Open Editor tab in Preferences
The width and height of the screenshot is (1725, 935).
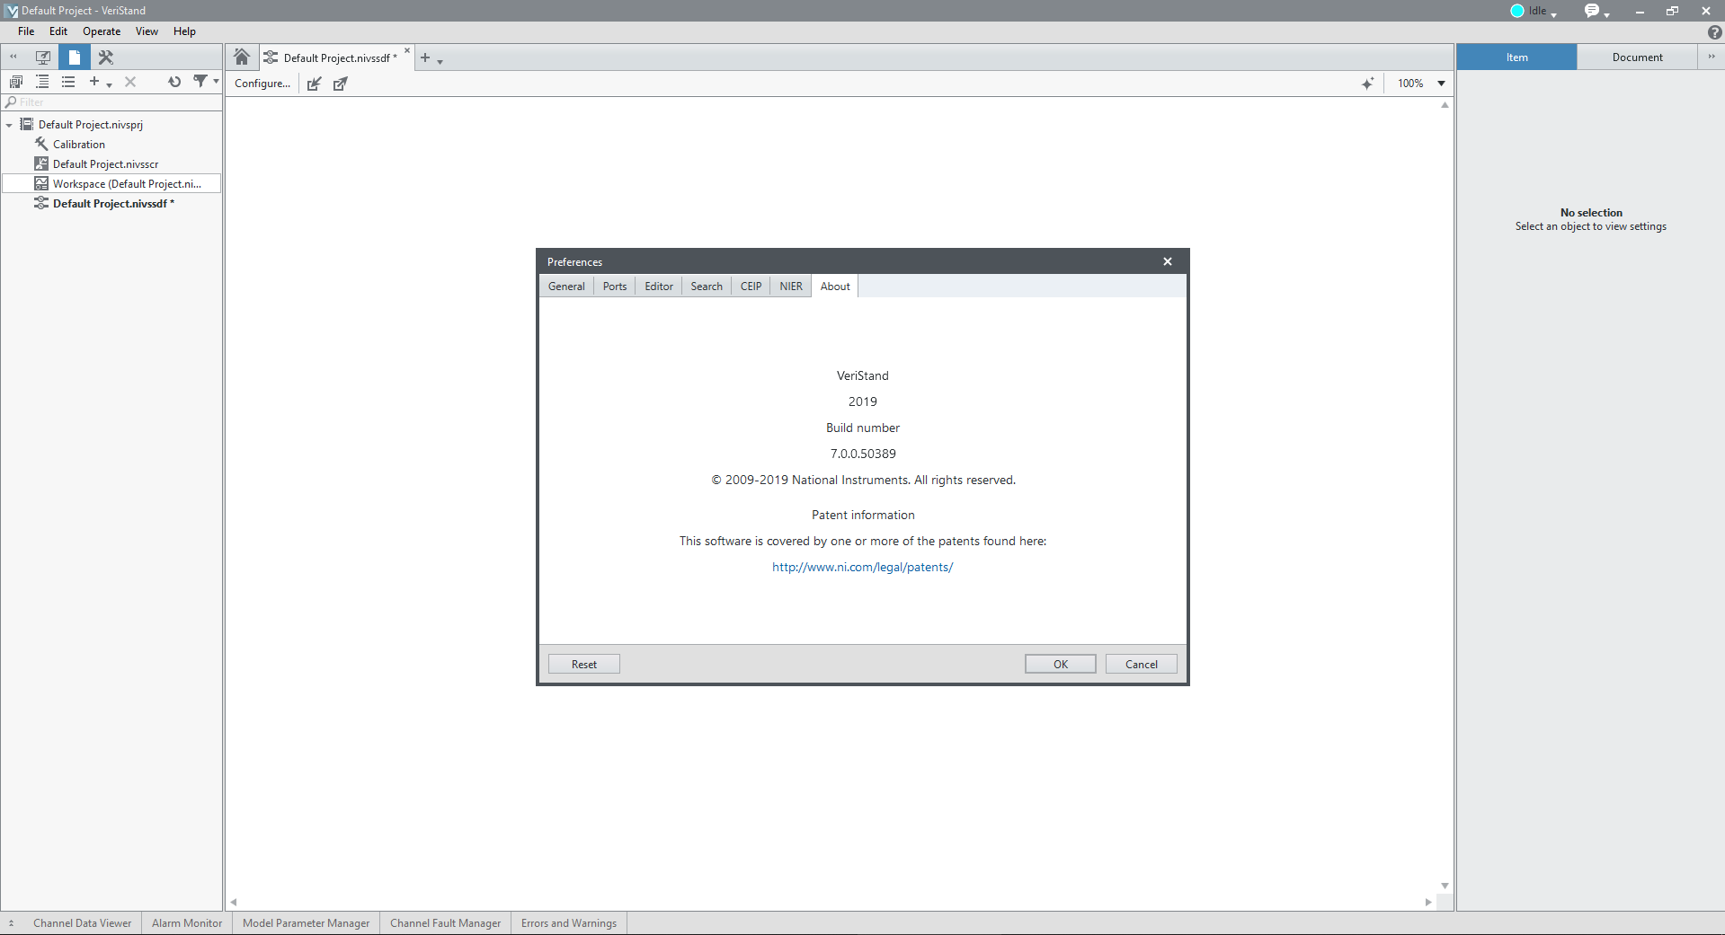[x=659, y=287]
